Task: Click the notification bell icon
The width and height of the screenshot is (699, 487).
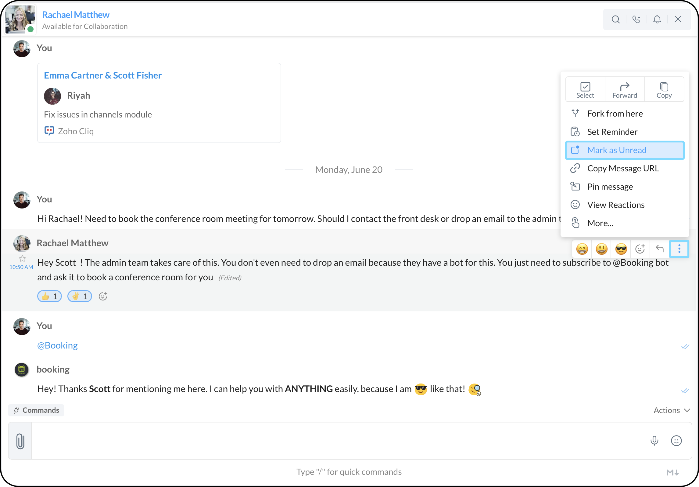Action: (657, 19)
